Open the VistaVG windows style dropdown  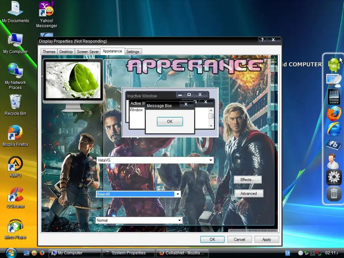click(x=155, y=160)
